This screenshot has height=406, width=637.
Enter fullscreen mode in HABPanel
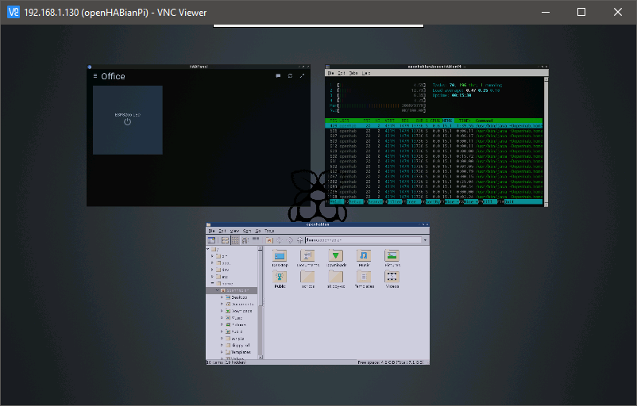pyautogui.click(x=302, y=76)
